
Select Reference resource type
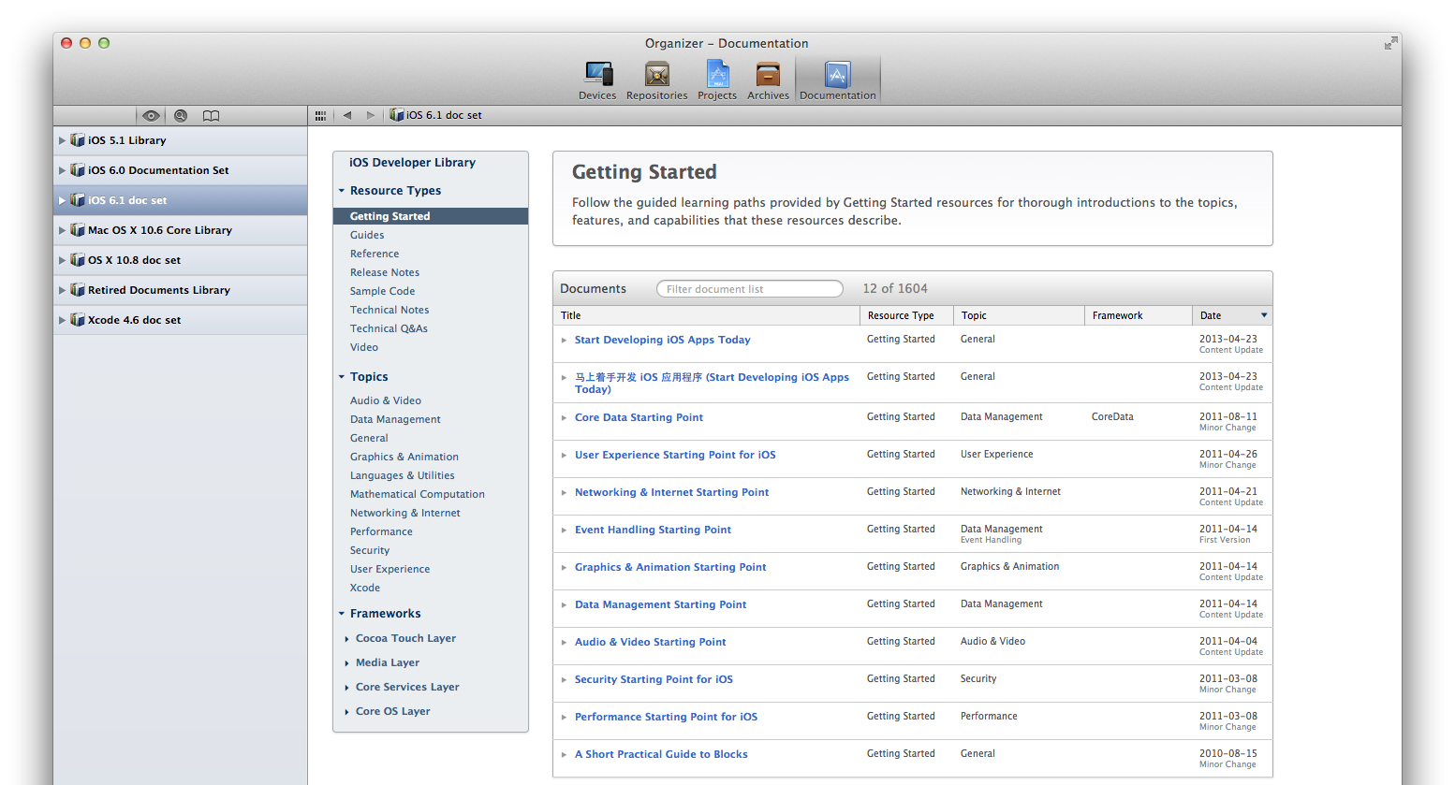coord(375,254)
